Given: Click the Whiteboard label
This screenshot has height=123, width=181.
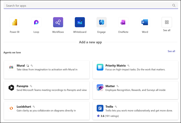Looking at the screenshot, I should (x=80, y=32).
